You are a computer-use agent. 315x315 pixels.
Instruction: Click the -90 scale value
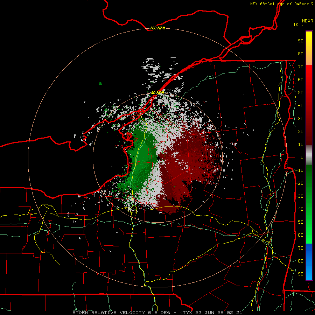click(299, 274)
